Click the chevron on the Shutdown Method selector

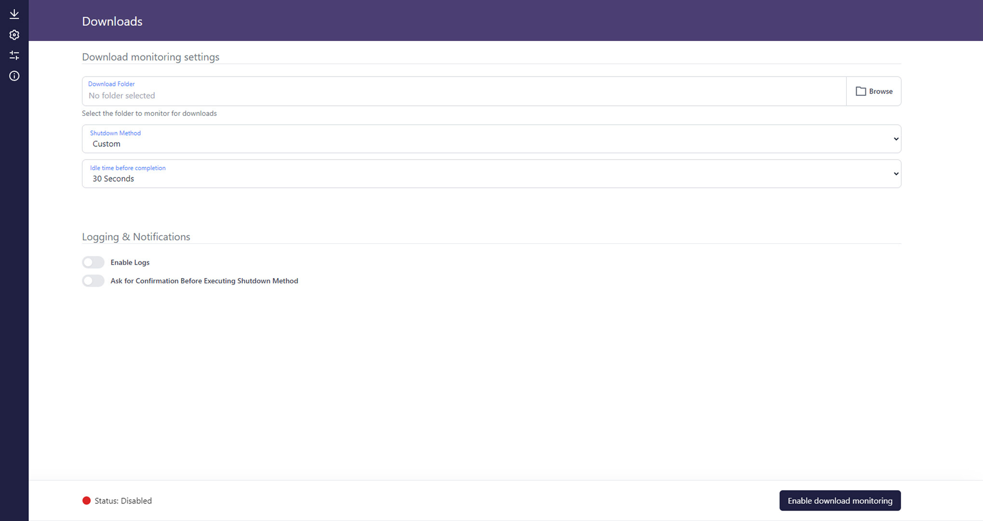(x=896, y=139)
